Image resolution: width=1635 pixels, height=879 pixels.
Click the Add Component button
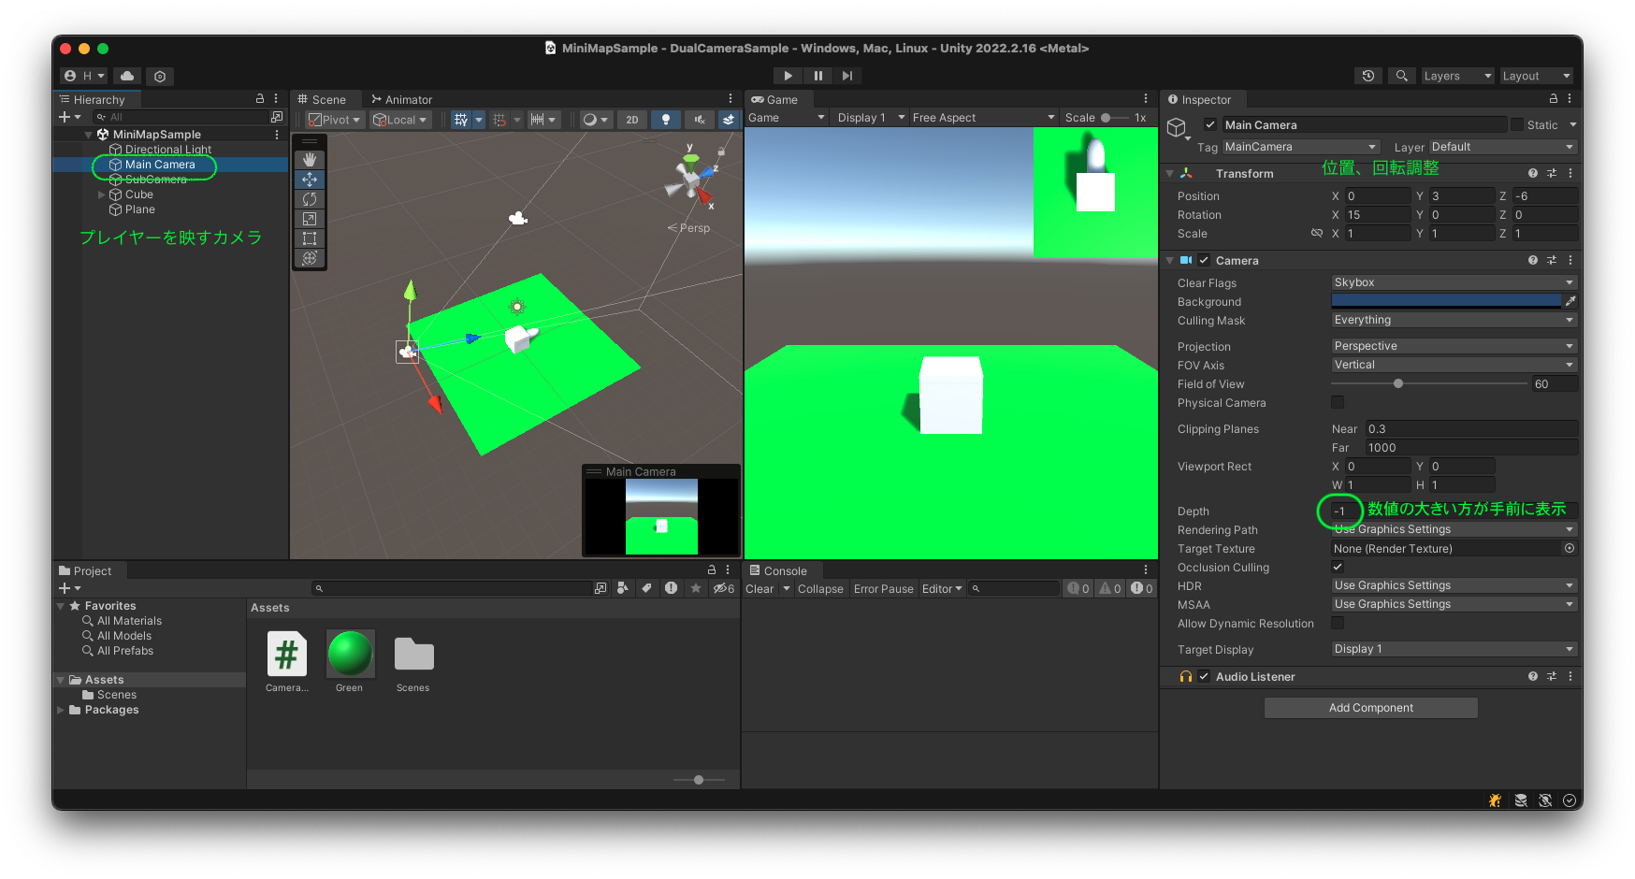click(1370, 707)
